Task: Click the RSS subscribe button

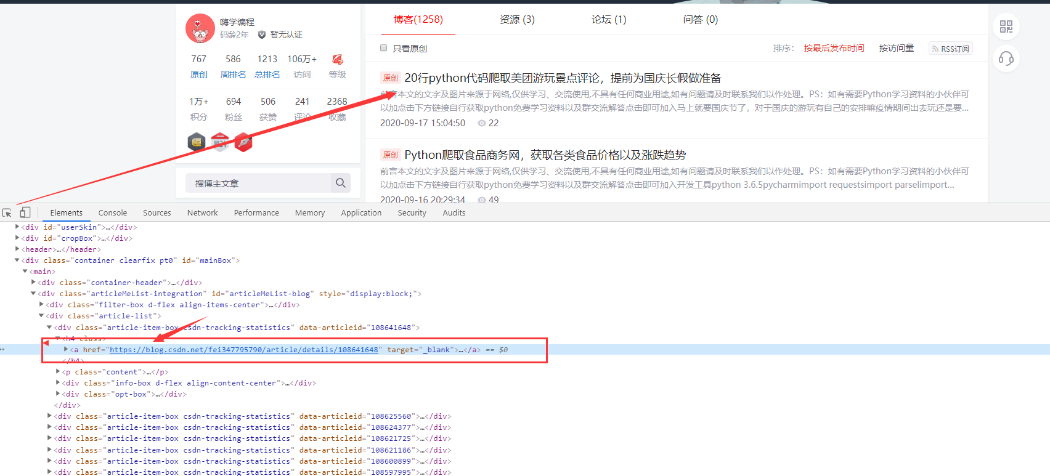Action: pyautogui.click(x=951, y=49)
